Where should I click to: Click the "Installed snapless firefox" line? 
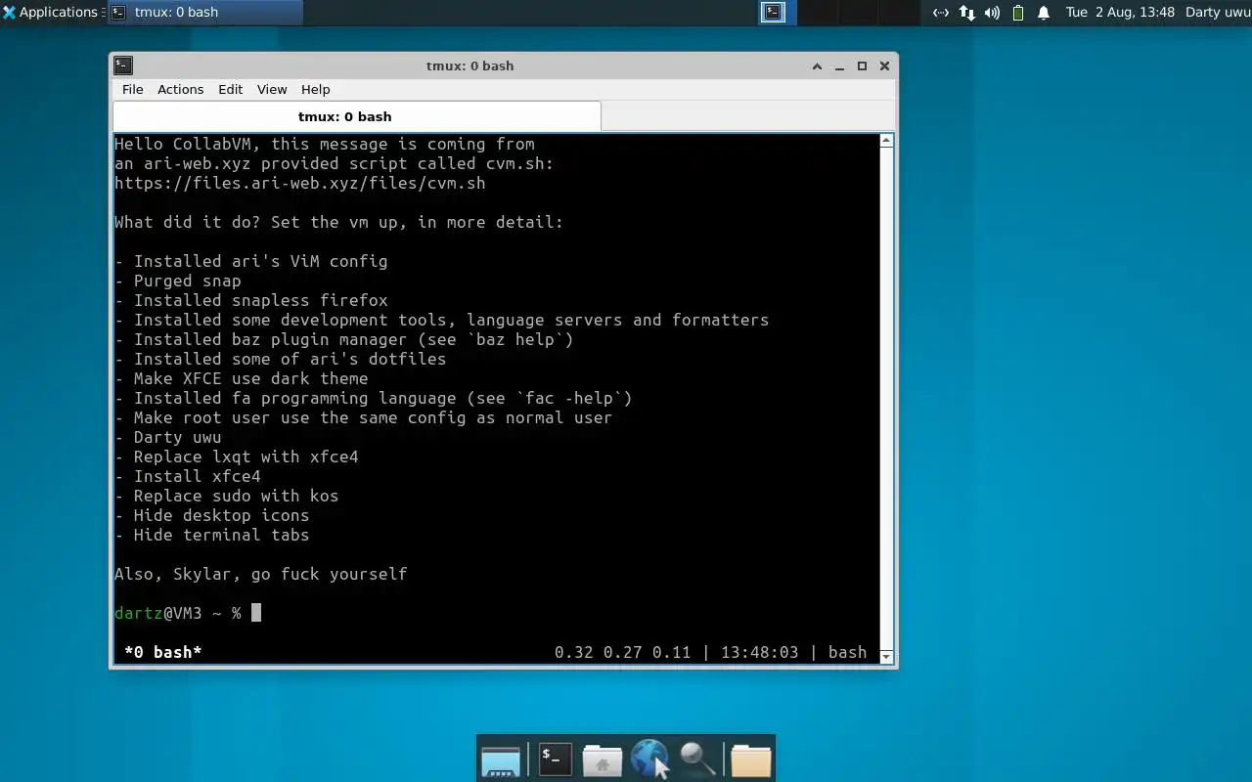(x=250, y=300)
